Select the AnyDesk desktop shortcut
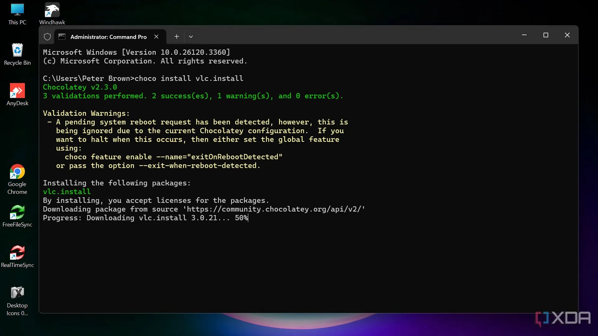The height and width of the screenshot is (336, 598). pos(17,95)
